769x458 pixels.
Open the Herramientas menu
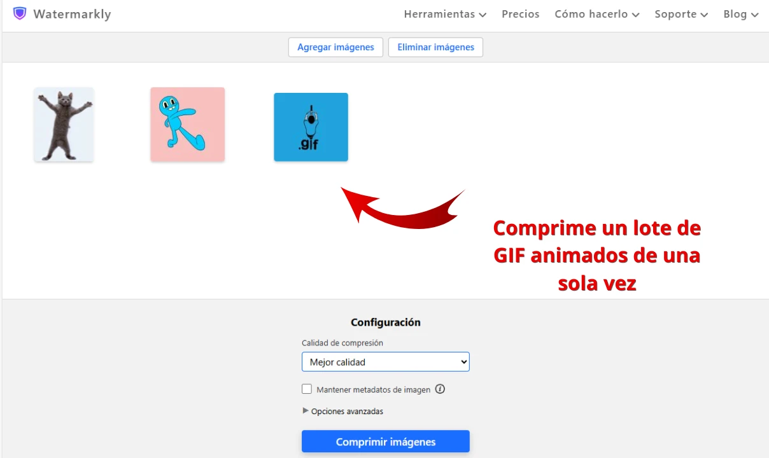pyautogui.click(x=444, y=14)
